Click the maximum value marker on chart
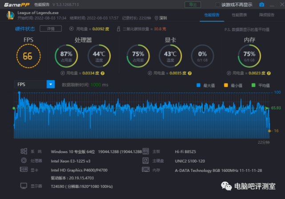Viewport: 285px width, 199px height. pos(19,93)
